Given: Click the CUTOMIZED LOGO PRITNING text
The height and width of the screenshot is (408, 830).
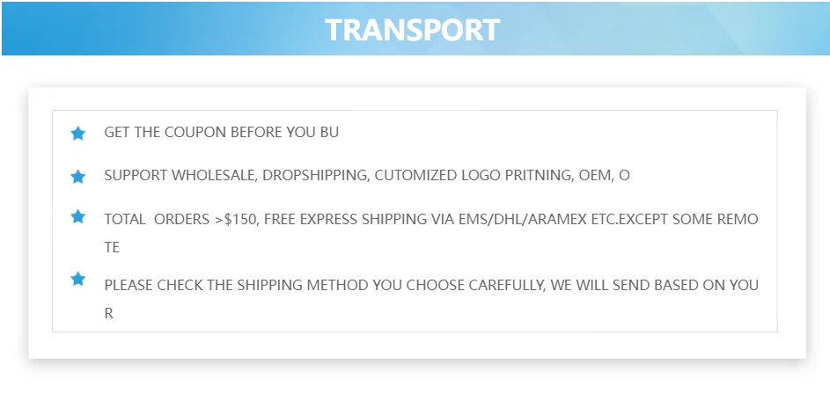Looking at the screenshot, I should point(474,176).
